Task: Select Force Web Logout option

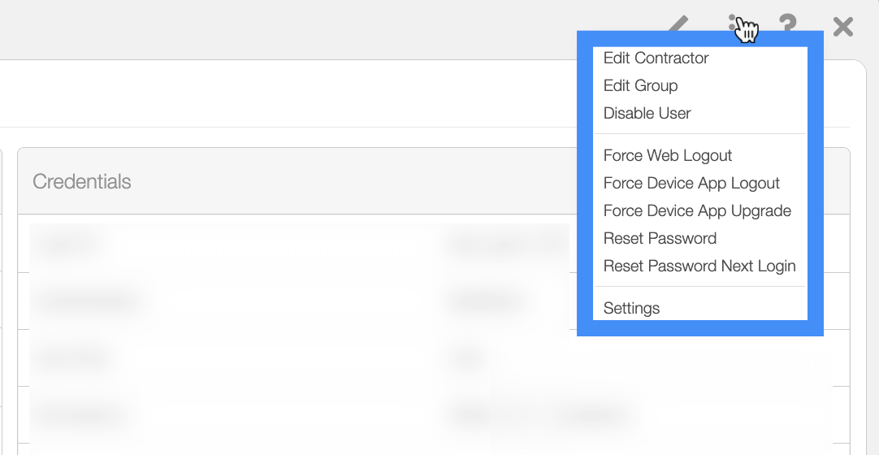Action: pyautogui.click(x=668, y=156)
